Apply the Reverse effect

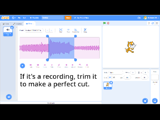pyautogui.click(x=80, y=66)
